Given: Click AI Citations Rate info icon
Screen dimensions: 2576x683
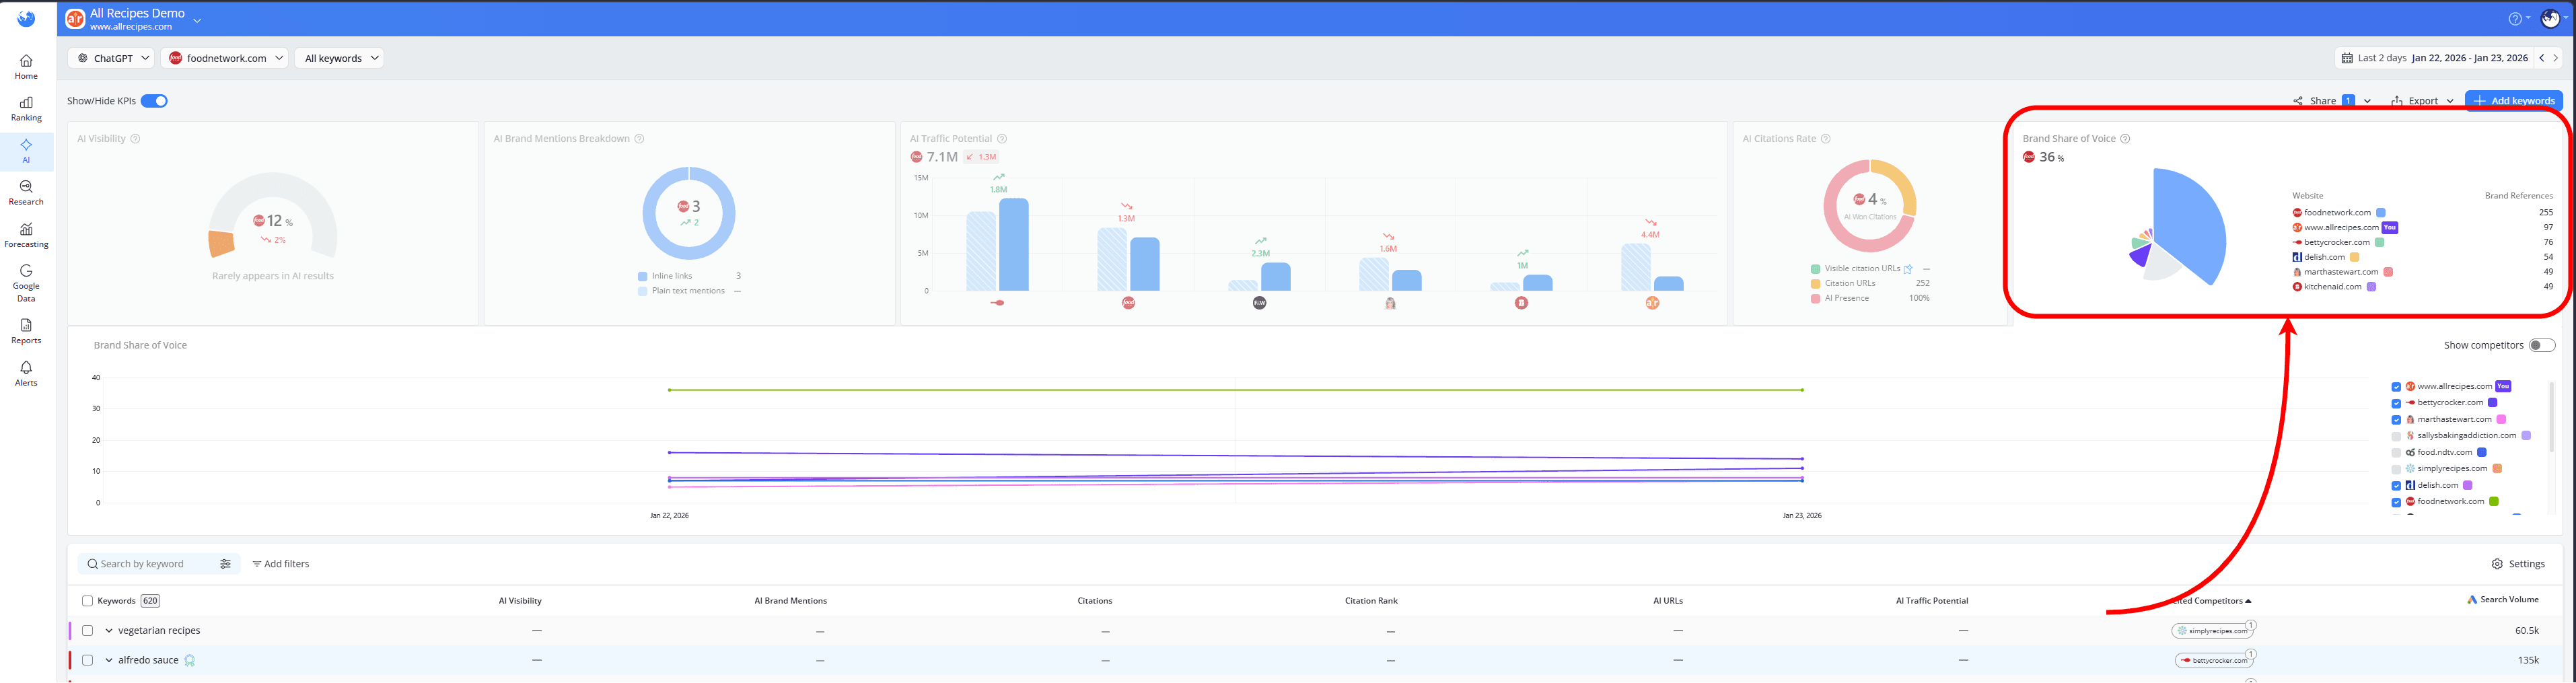Looking at the screenshot, I should [x=1825, y=139].
